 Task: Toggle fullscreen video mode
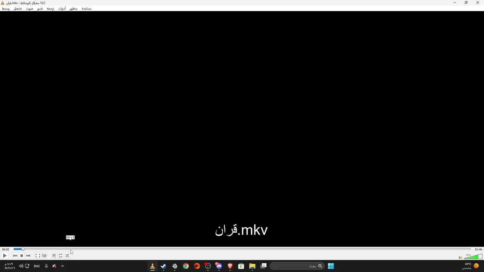pyautogui.click(x=38, y=256)
